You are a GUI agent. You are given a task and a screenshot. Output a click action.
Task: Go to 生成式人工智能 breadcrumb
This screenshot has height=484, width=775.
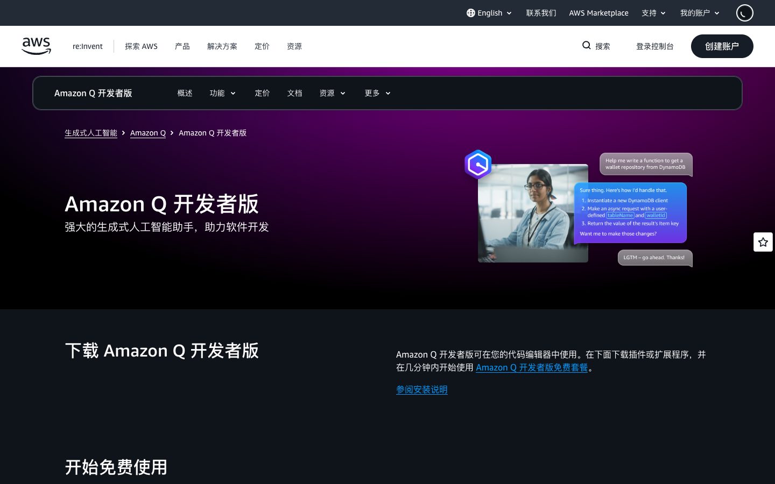[x=91, y=133]
